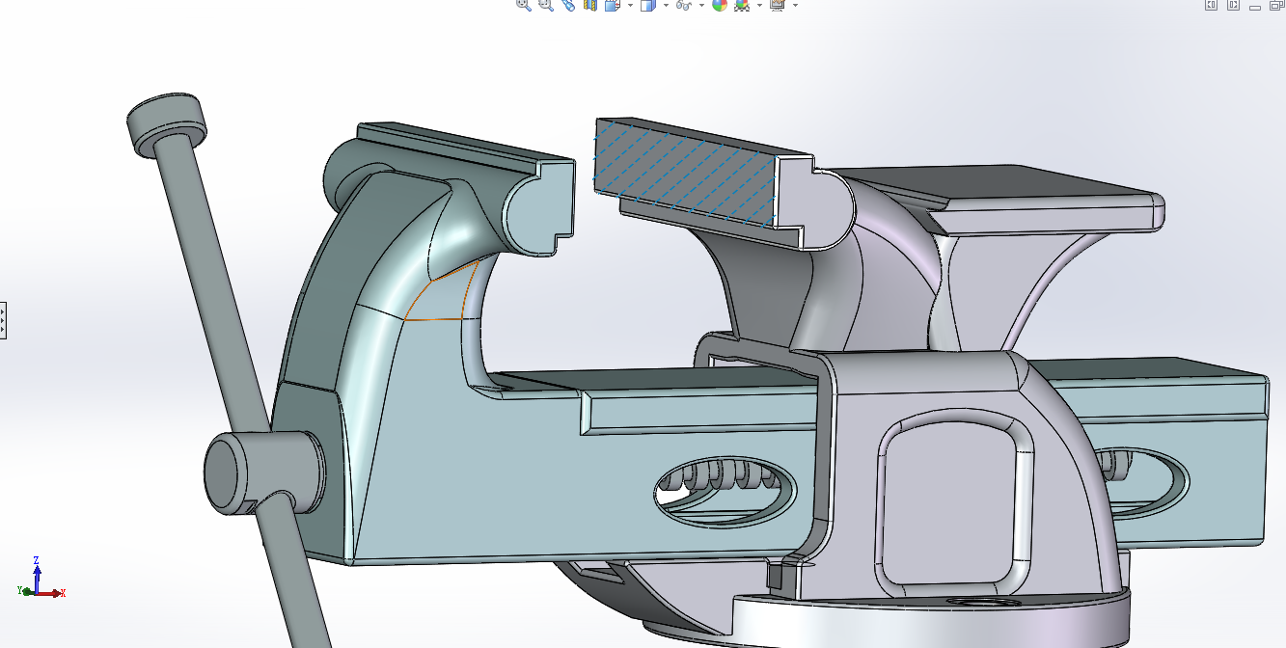Expand the flyout panel handle on left edge
This screenshot has width=1286, height=648.
3,320
